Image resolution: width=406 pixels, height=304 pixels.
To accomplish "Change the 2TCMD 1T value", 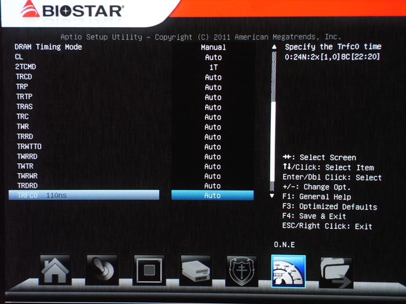I will pos(213,67).
